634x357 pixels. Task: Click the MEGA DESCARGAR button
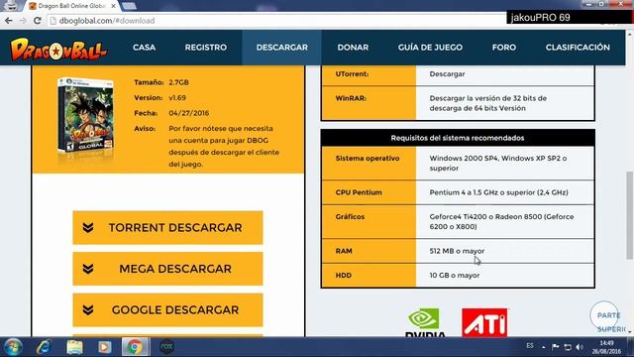pos(167,269)
